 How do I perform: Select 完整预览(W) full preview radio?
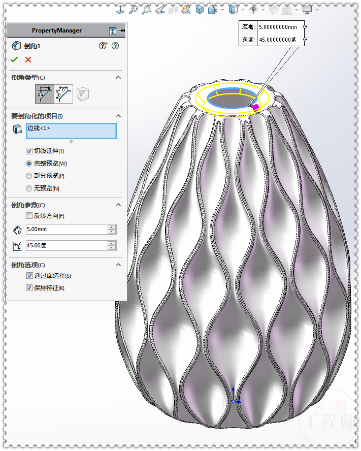point(29,164)
